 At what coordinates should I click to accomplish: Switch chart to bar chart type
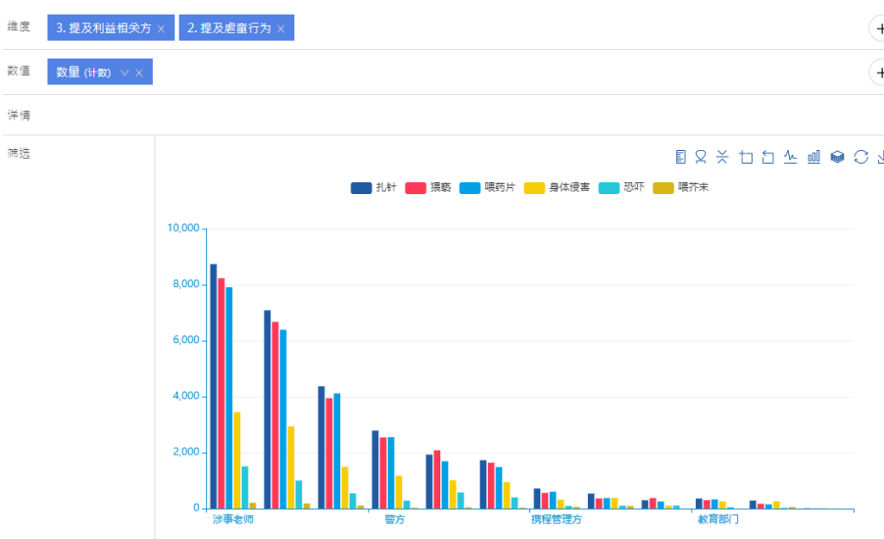[813, 157]
